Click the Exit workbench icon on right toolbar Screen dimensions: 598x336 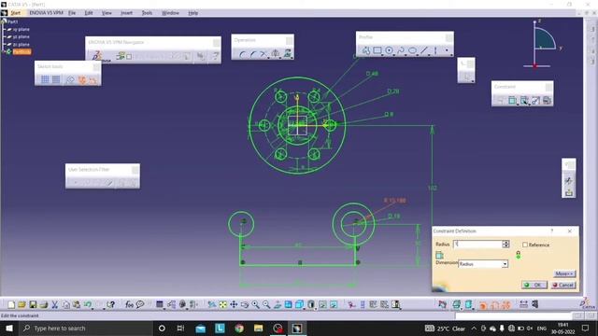coord(569,193)
